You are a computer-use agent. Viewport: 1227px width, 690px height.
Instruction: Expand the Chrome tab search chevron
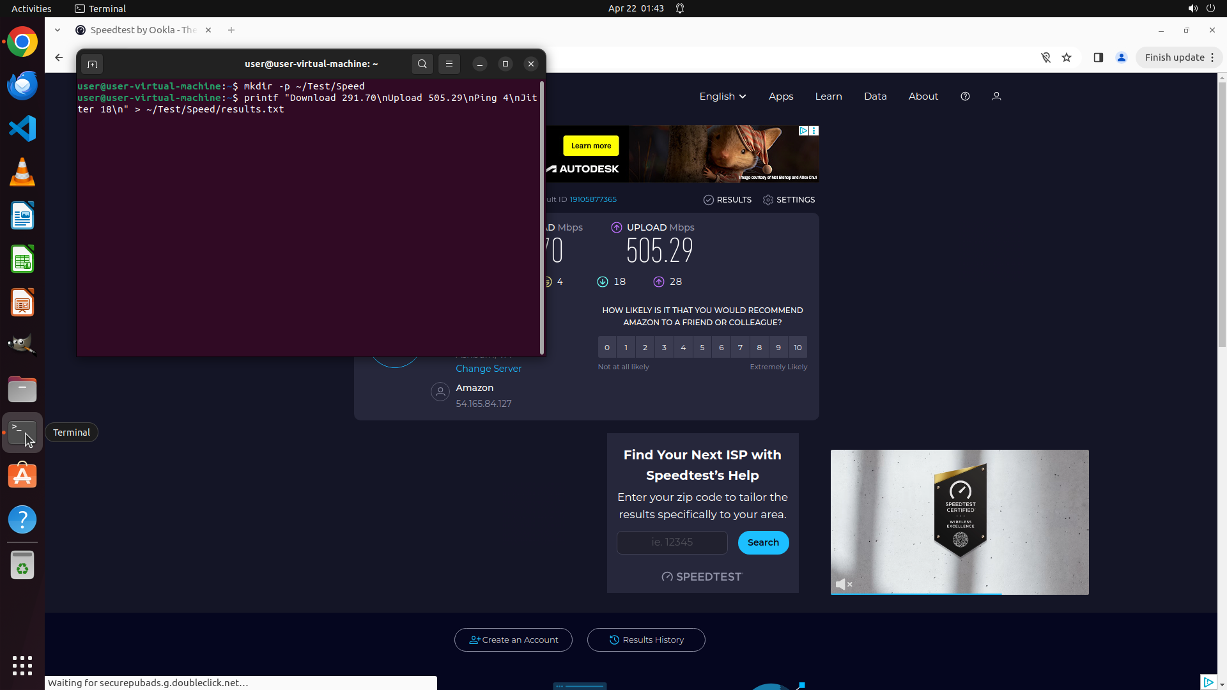tap(58, 30)
